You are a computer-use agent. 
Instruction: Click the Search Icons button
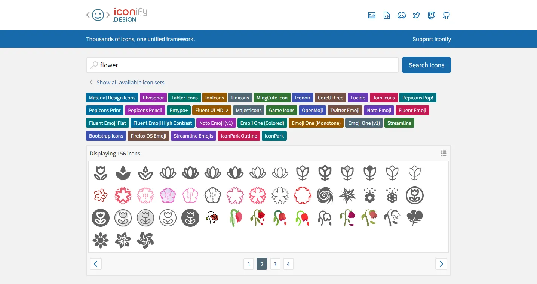(x=426, y=65)
